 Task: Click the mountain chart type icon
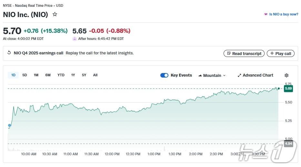click(200, 75)
